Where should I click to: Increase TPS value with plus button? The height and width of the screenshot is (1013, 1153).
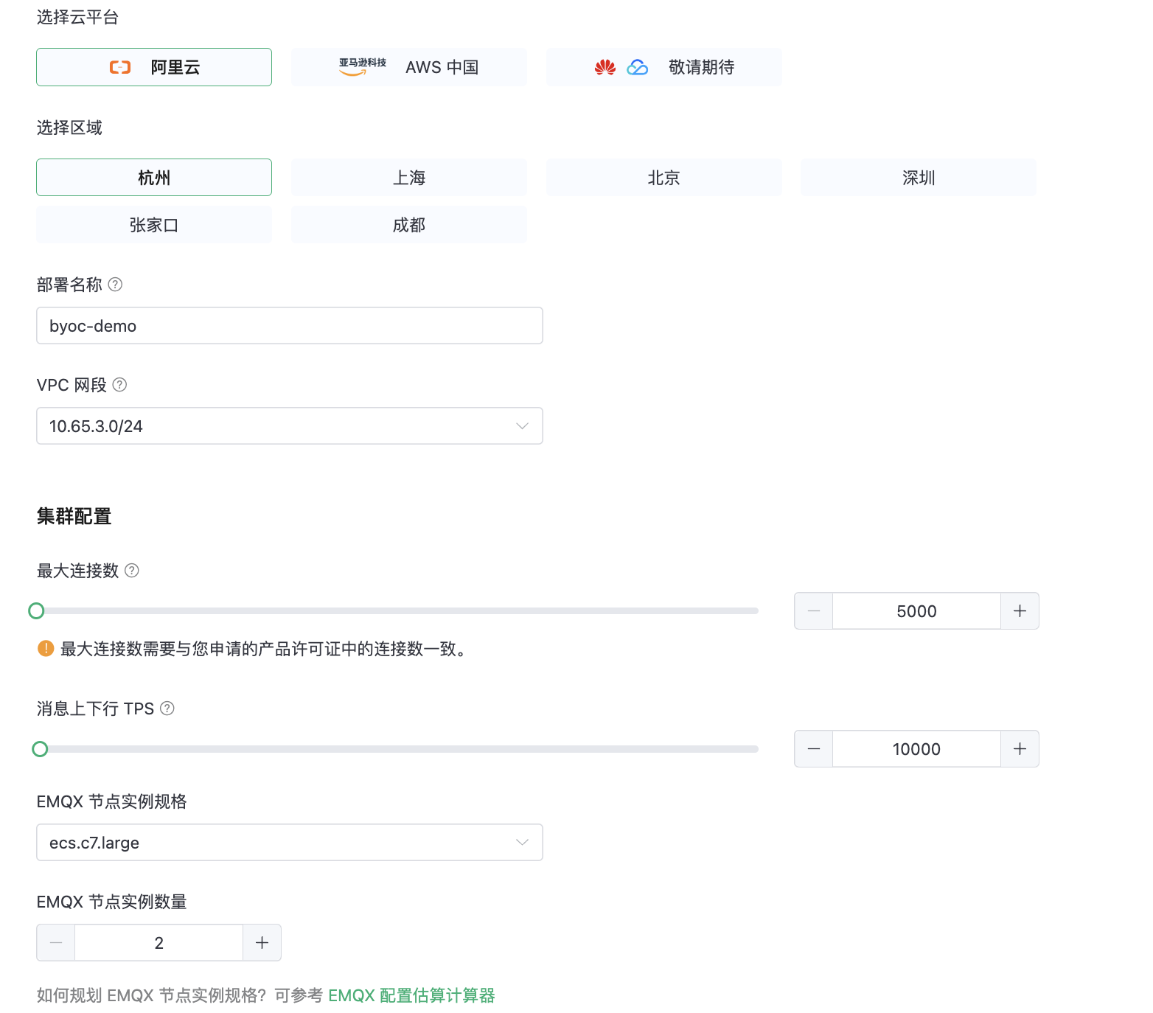1020,749
